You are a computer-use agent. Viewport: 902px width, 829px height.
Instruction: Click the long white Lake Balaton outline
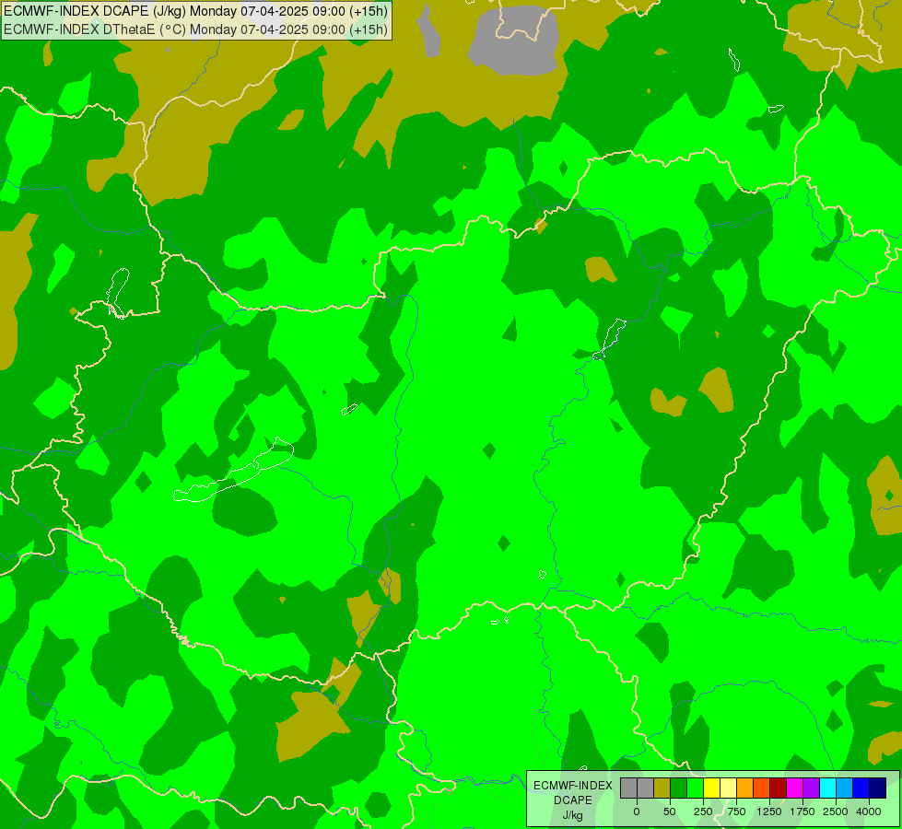[233, 470]
